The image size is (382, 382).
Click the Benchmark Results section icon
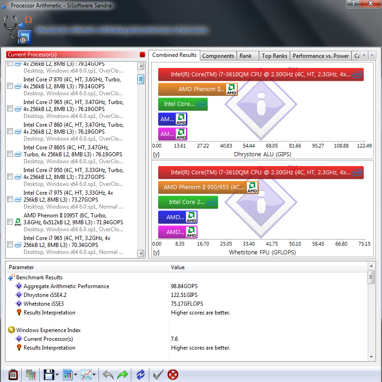click(12, 277)
